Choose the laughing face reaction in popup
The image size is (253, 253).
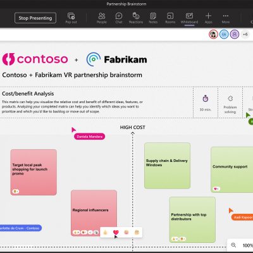pyautogui.click(x=126, y=232)
